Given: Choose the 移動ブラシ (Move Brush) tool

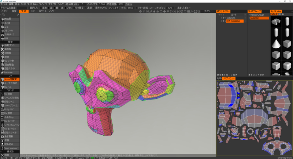Looking at the screenshot, I should point(10,45).
